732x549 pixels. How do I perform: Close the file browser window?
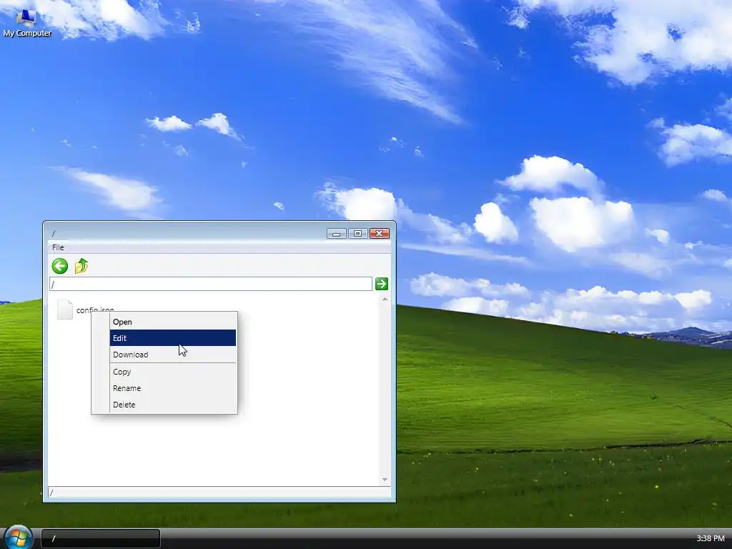[x=379, y=234]
